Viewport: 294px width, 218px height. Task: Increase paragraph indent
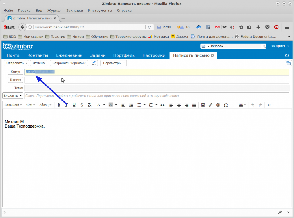pyautogui.click(x=131, y=105)
